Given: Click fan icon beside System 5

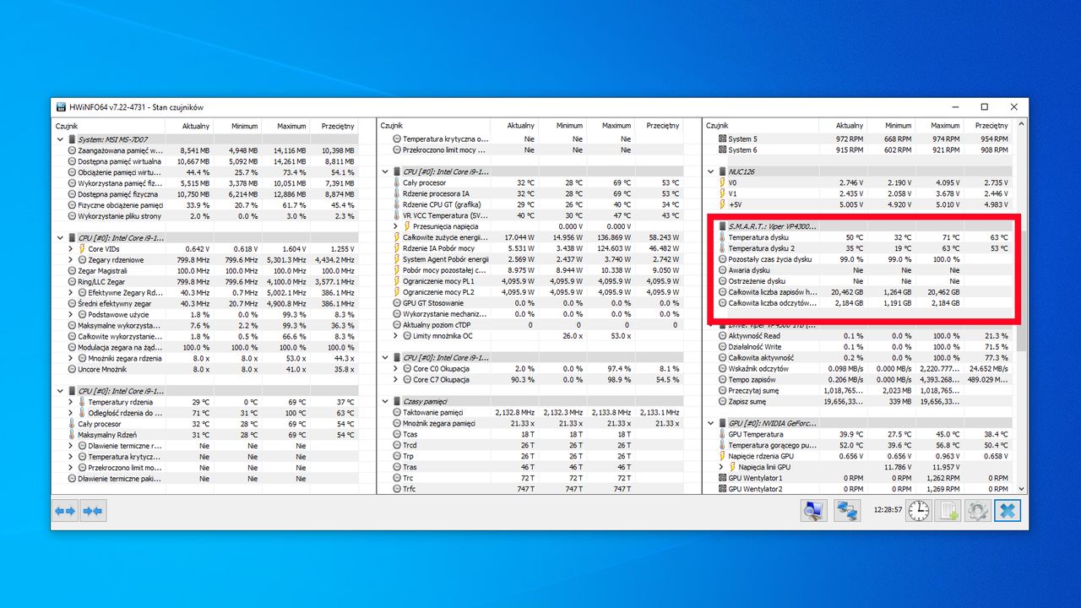Looking at the screenshot, I should pos(722,138).
